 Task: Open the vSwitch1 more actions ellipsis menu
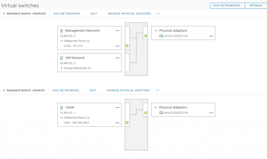(157, 90)
